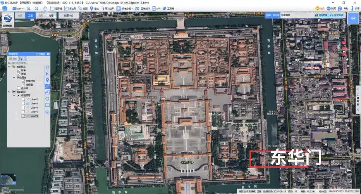Toggle the Line#0 layer checkbox
Screen dimensions: 361x194
coord(23,99)
